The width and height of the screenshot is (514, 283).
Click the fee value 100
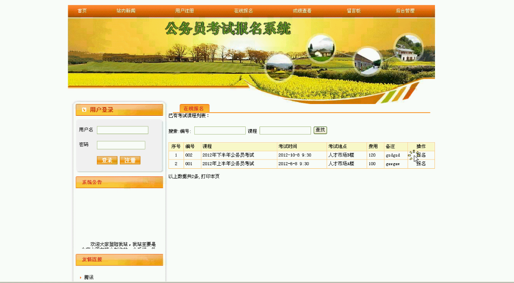click(x=372, y=164)
